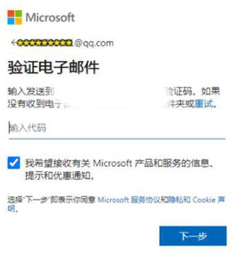Image resolution: width=245 pixels, height=254 pixels.
Task: Click the Microsoft wordmark text
Action: coord(50,17)
